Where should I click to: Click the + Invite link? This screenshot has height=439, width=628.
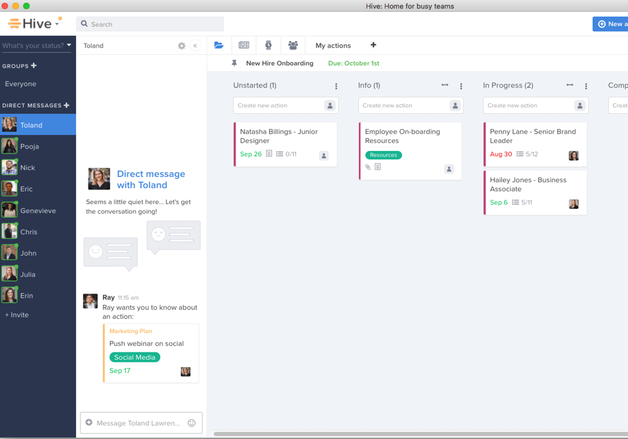point(17,315)
